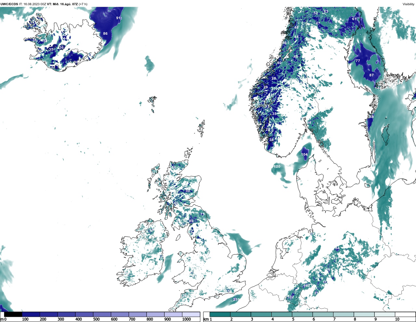Screen dimensions: 416x322
Task: Click the 'm' unit label of legend
Action: coord(2,319)
